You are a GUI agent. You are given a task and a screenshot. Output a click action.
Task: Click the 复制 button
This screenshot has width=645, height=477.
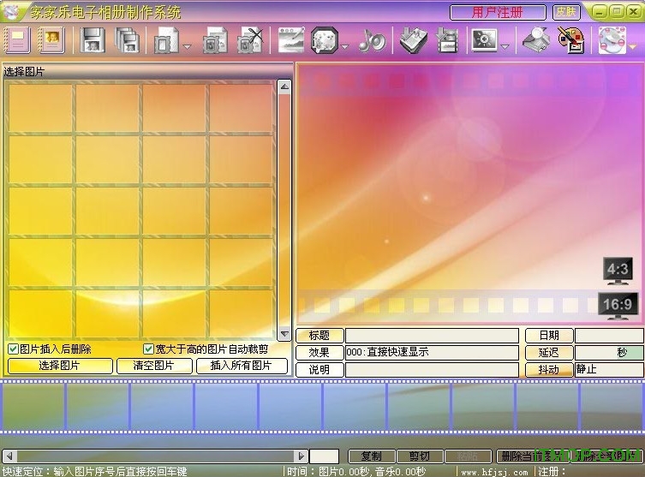(x=371, y=456)
